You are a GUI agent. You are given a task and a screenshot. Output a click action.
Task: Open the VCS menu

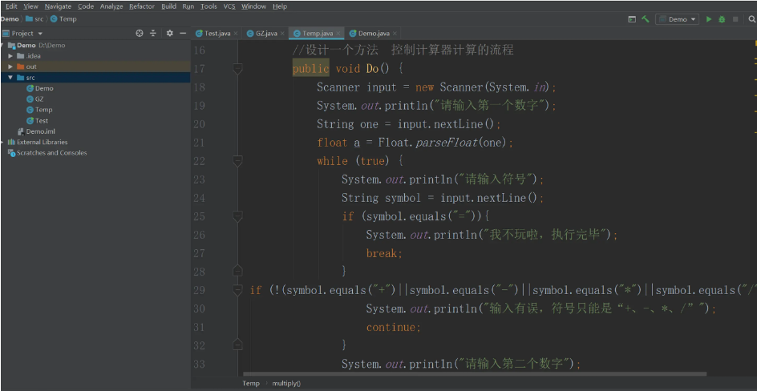[x=229, y=6]
